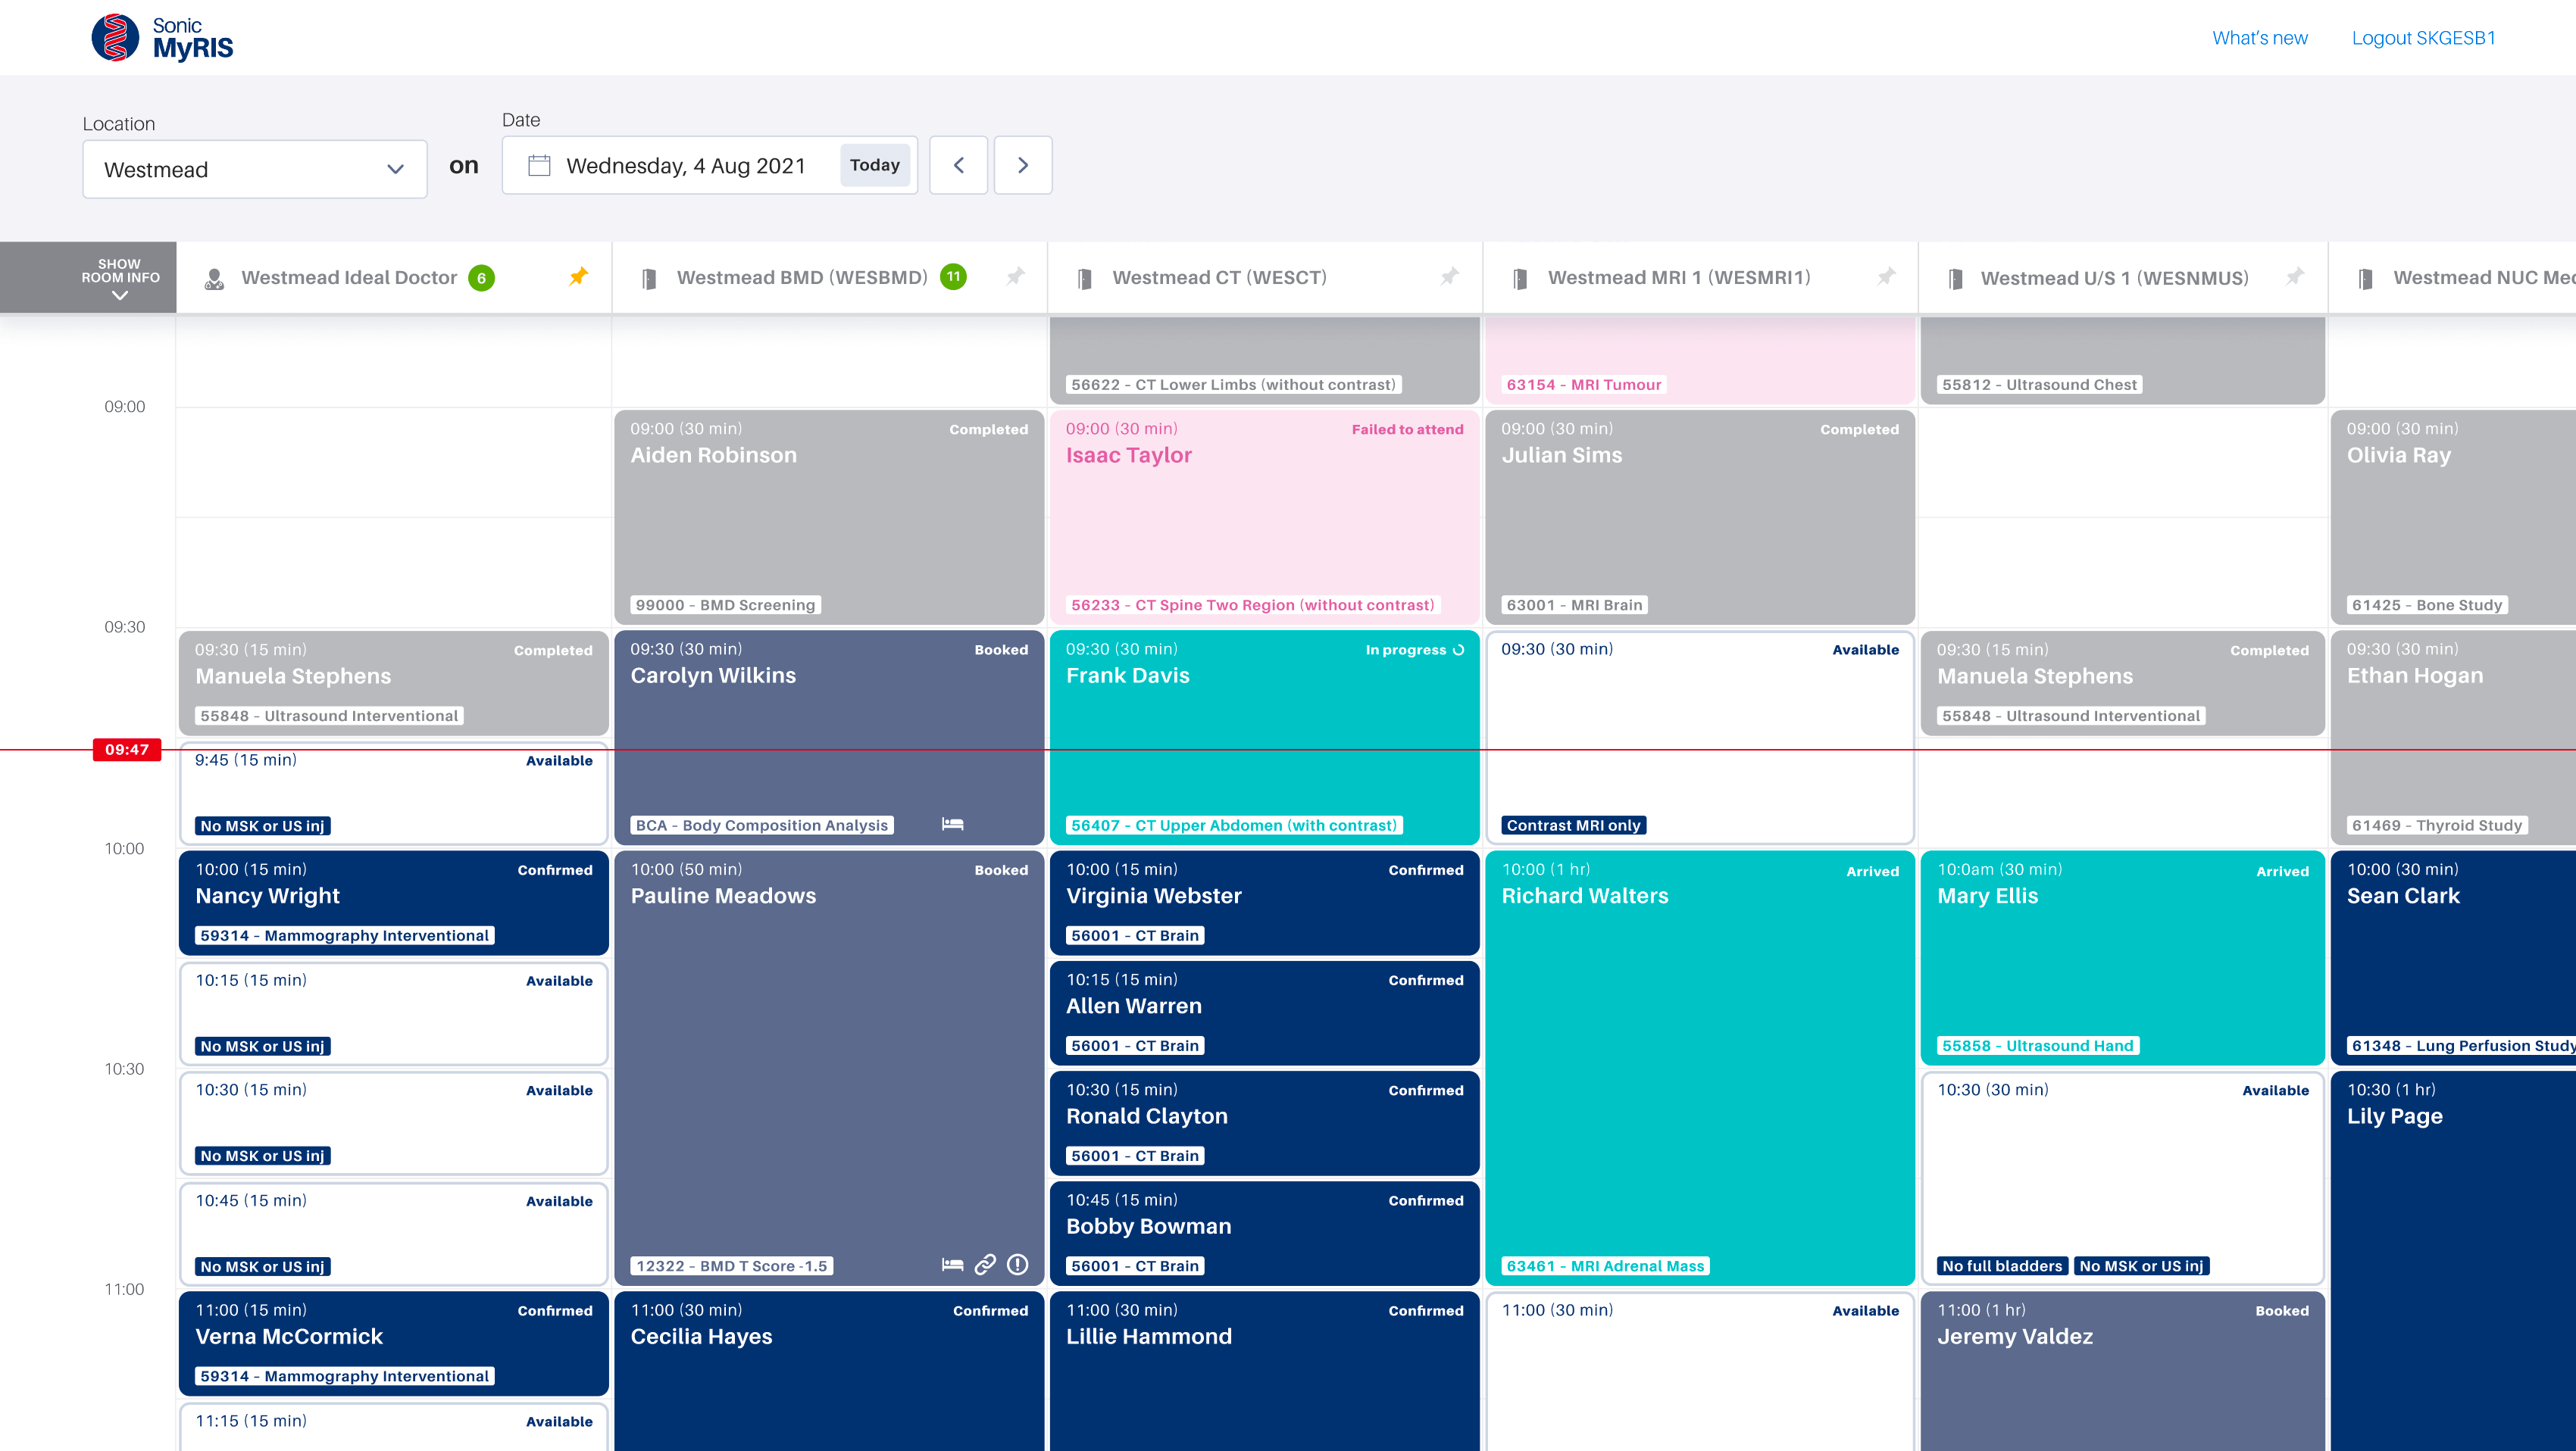Open Jeremy Valdez booked appointment

coord(2122,1371)
